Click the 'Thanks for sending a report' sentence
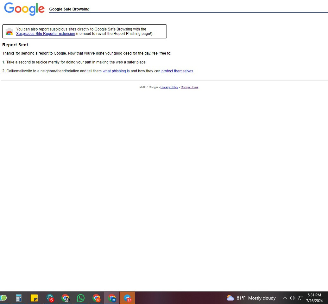This screenshot has height=304, width=328. (x=87, y=53)
